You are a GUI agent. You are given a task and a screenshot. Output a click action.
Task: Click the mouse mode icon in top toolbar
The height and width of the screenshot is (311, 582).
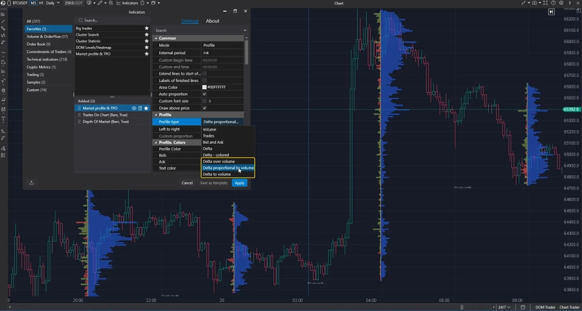pyautogui.click(x=142, y=3)
